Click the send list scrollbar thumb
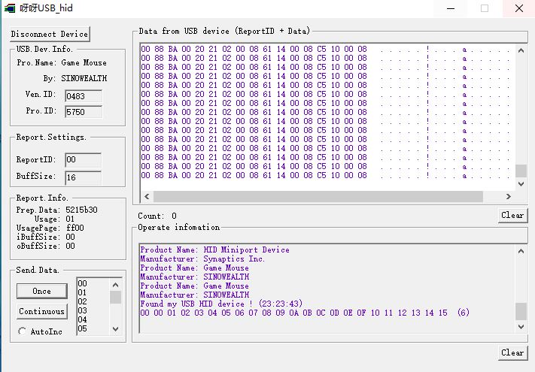The width and height of the screenshot is (535, 372). (x=115, y=297)
